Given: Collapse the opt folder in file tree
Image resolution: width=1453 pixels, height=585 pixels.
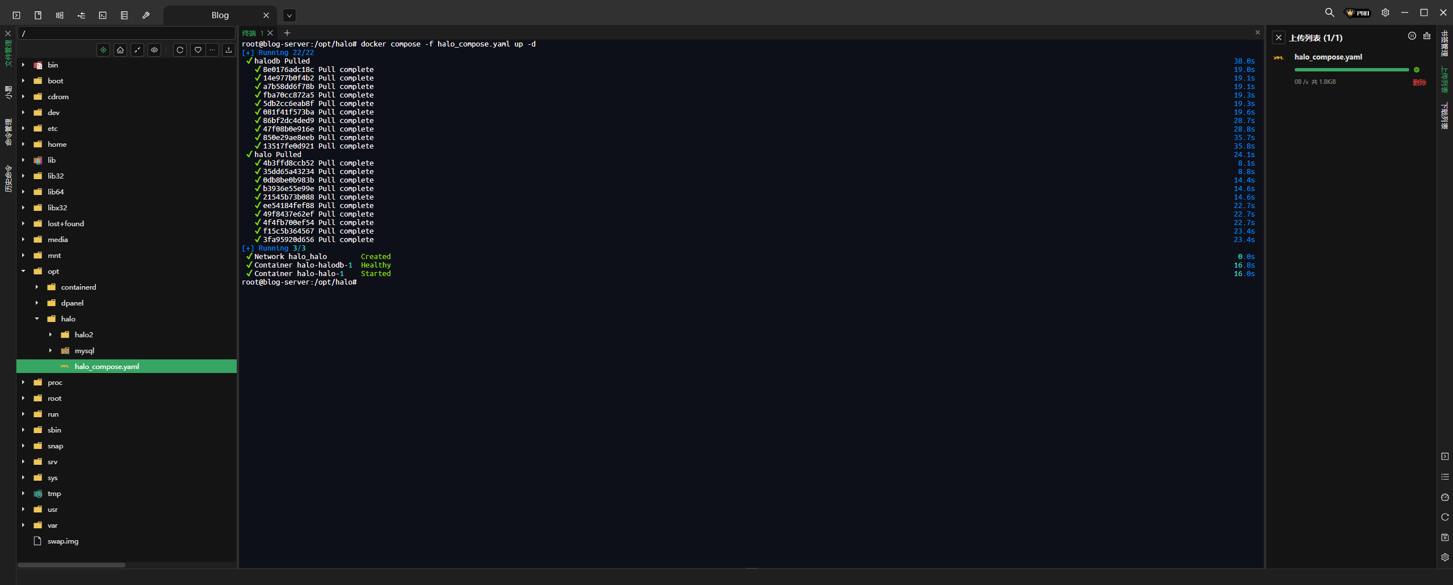Looking at the screenshot, I should 23,272.
